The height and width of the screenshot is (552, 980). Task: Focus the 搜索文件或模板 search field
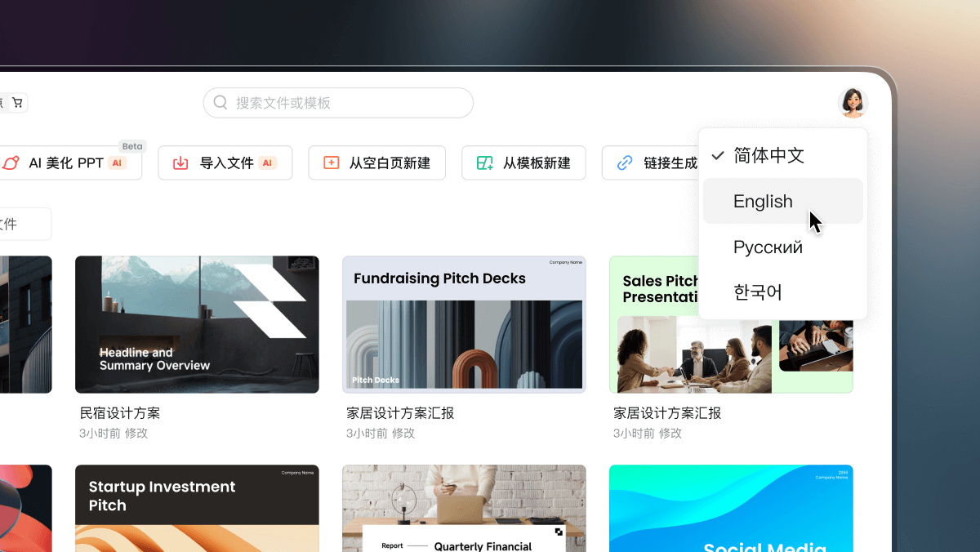tap(338, 103)
